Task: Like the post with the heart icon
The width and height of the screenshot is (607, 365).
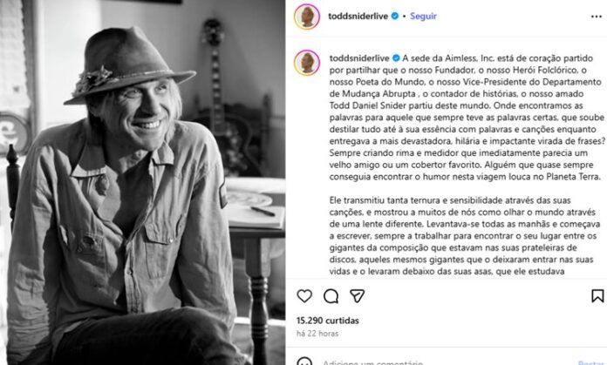Action: (304, 296)
